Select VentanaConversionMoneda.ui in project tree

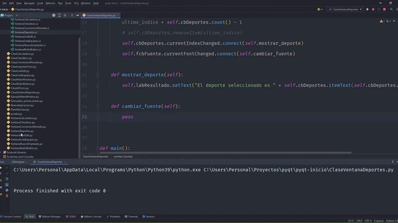point(30,28)
